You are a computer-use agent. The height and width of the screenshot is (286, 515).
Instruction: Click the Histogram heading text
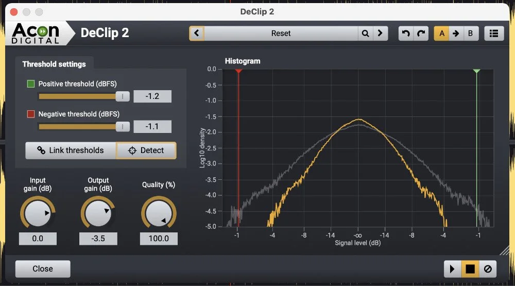pyautogui.click(x=243, y=61)
